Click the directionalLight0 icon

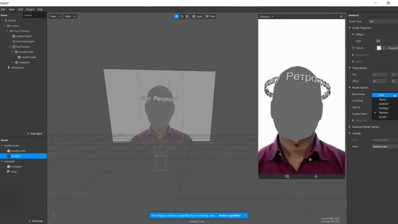[14, 42]
